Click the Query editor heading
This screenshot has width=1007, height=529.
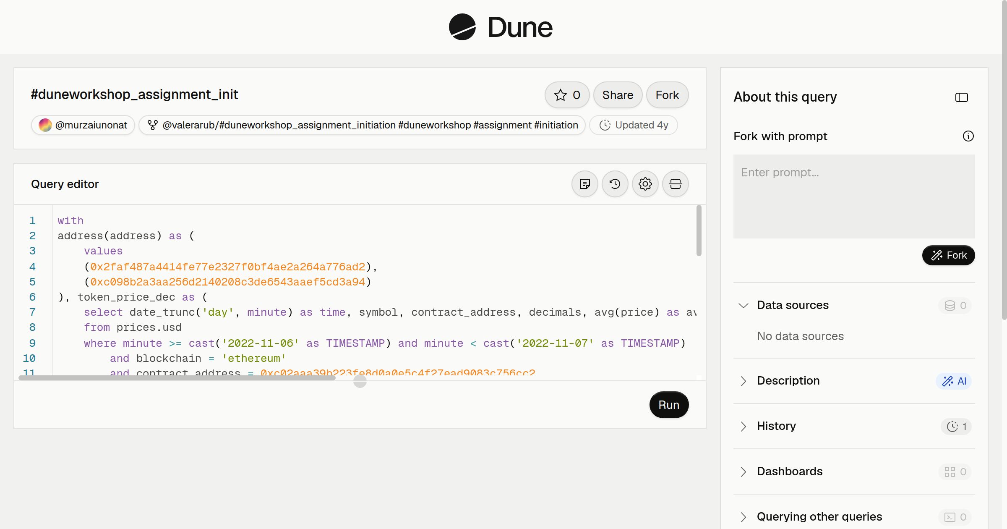pos(65,184)
